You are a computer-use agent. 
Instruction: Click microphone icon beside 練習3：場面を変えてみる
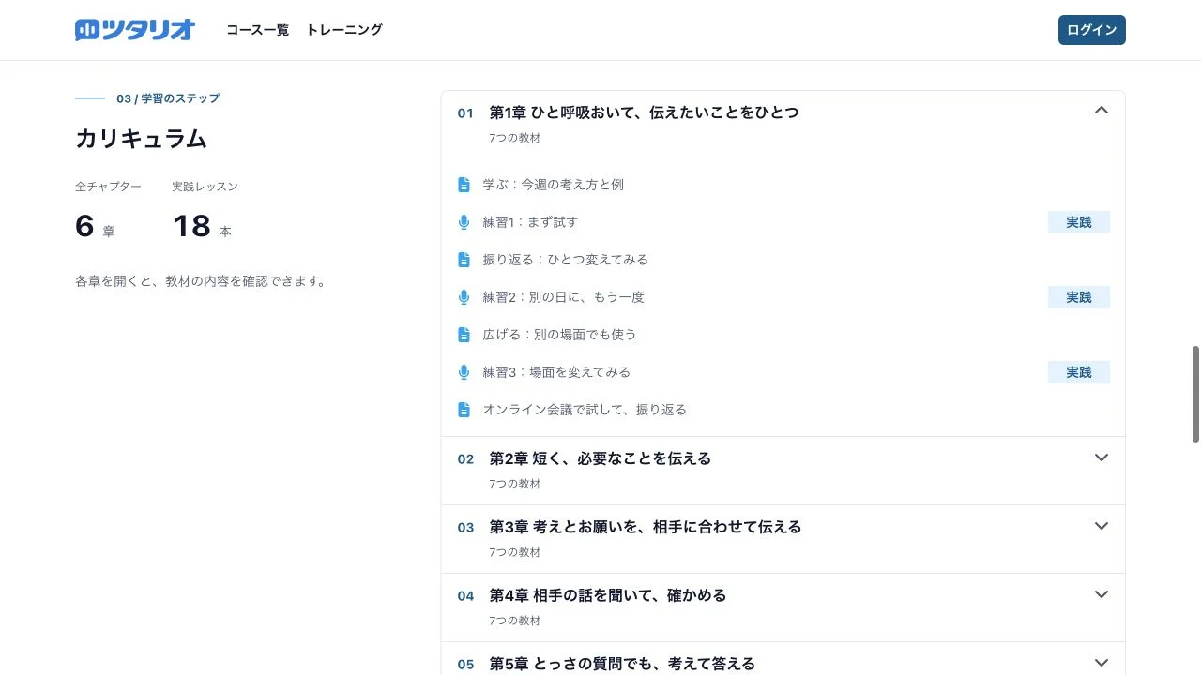coord(464,372)
